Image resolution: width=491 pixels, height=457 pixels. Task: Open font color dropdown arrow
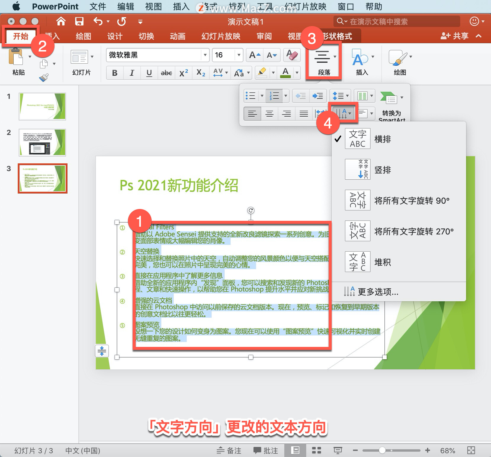point(297,73)
